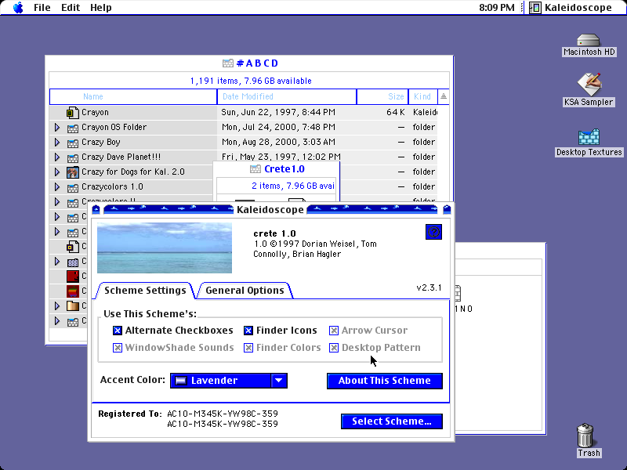Open the Help menu
Viewport: 627px width, 470px height.
pyautogui.click(x=101, y=8)
